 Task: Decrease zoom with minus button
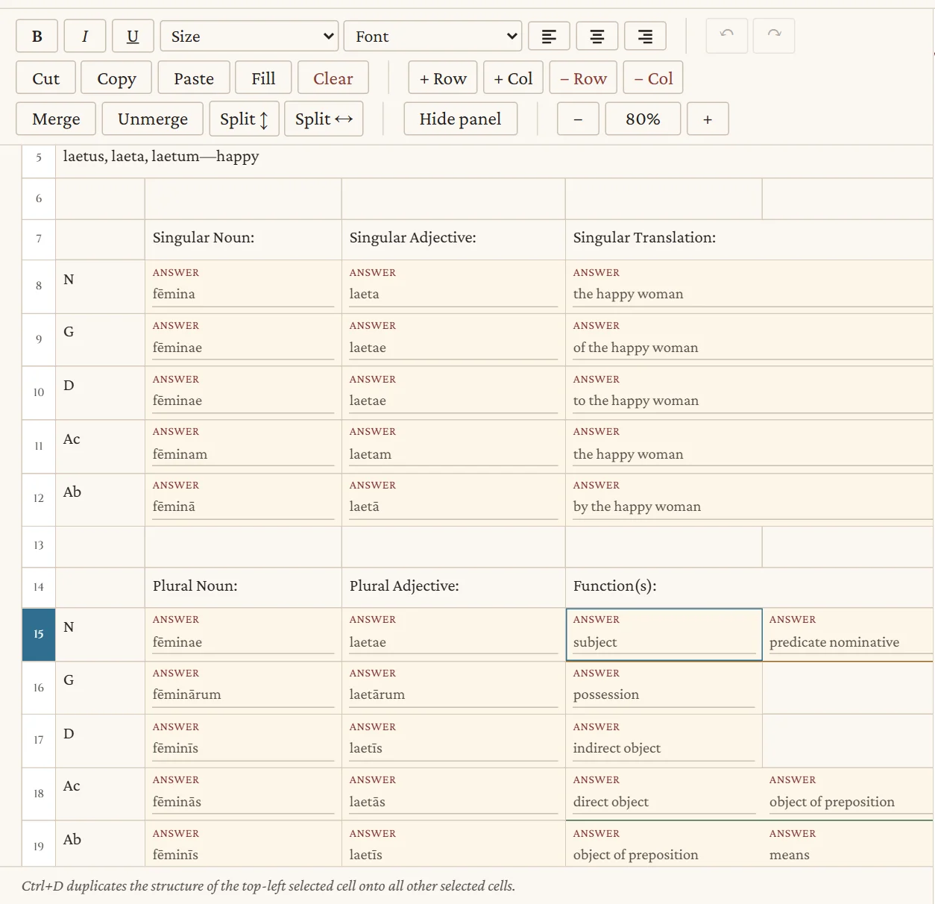578,119
